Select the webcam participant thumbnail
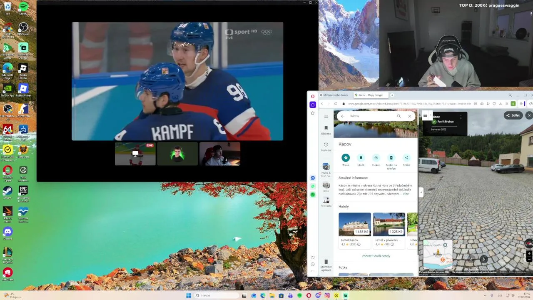533x300 pixels. pos(220,154)
